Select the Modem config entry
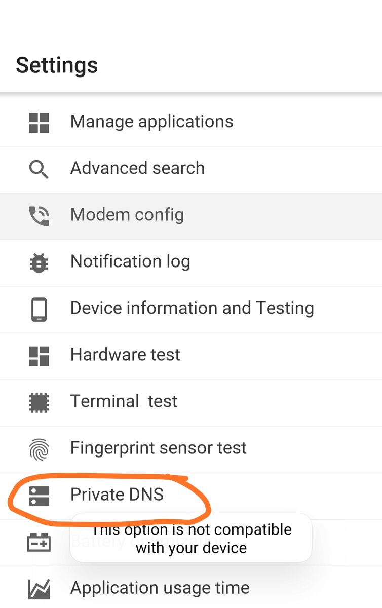Screen dimensions: 382x608 [x=127, y=215]
